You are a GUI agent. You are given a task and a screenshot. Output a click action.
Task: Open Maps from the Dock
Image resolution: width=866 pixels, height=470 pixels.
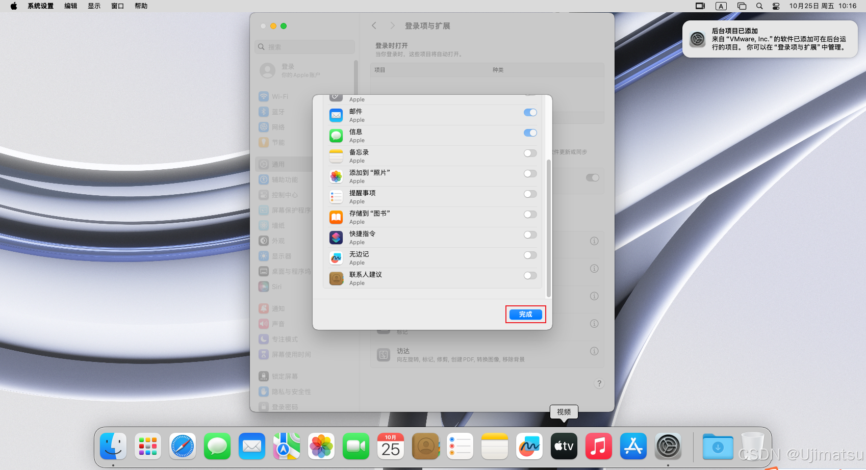coord(287,446)
